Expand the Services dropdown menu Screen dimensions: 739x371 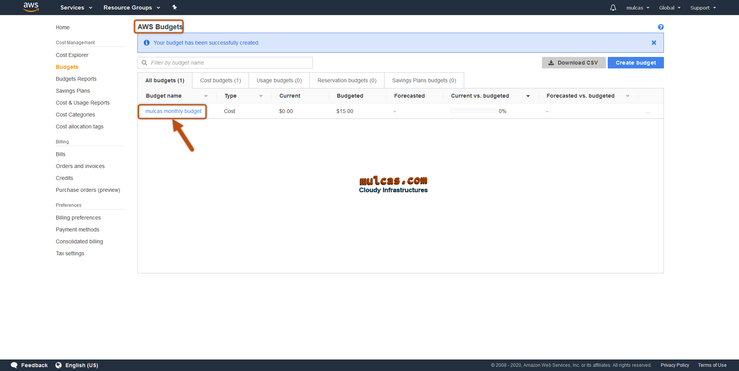tap(76, 8)
